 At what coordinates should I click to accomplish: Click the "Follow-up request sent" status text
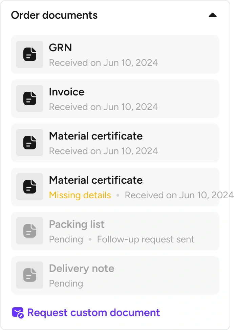pyautogui.click(x=146, y=239)
